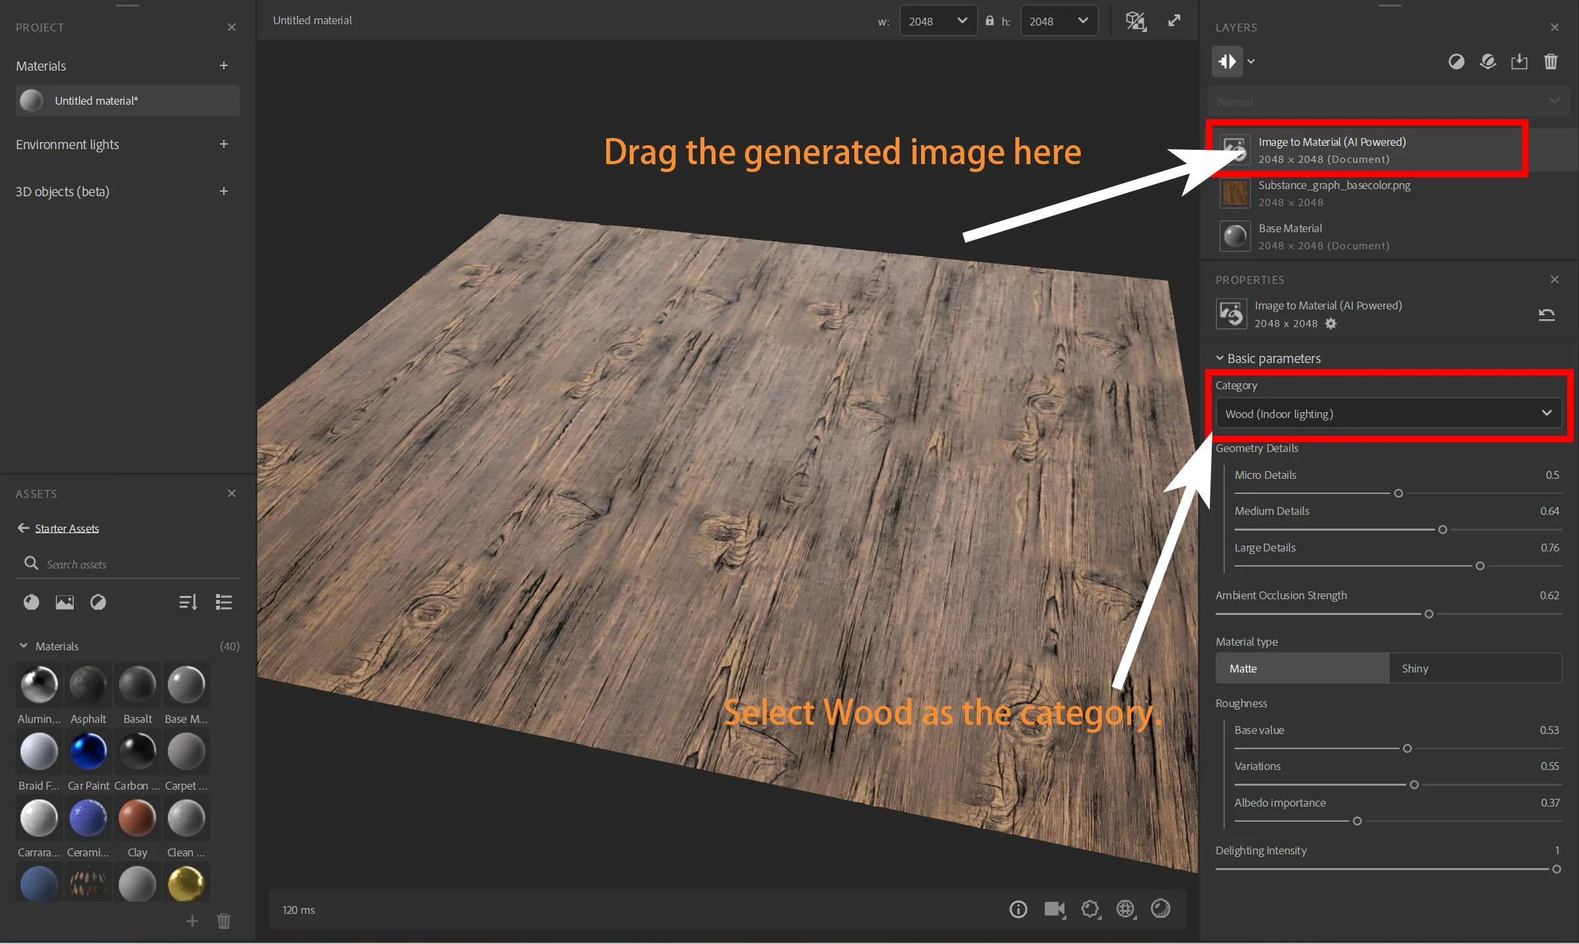Screen dimensions: 1579x944
Task: Click the camera icon in viewport toolbar
Action: [1055, 909]
